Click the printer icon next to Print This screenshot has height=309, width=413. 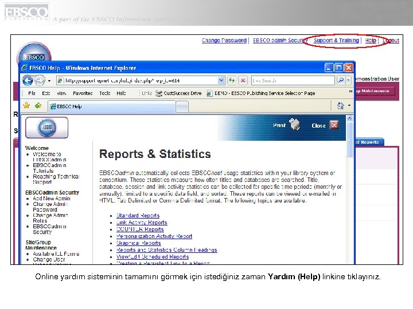point(294,124)
